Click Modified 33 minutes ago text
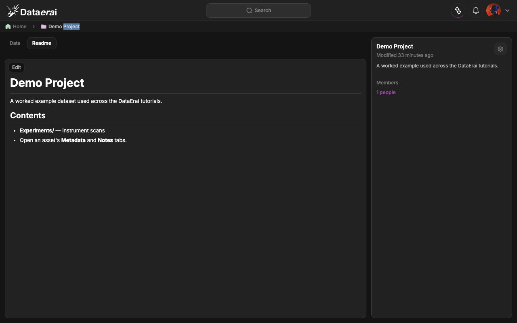 pyautogui.click(x=405, y=55)
